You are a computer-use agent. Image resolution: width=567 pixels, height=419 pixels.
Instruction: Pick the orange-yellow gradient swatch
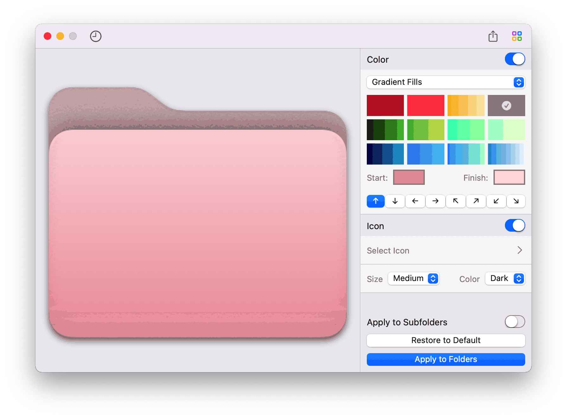click(466, 105)
